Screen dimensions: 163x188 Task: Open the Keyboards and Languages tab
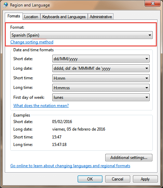pyautogui.click(x=64, y=17)
